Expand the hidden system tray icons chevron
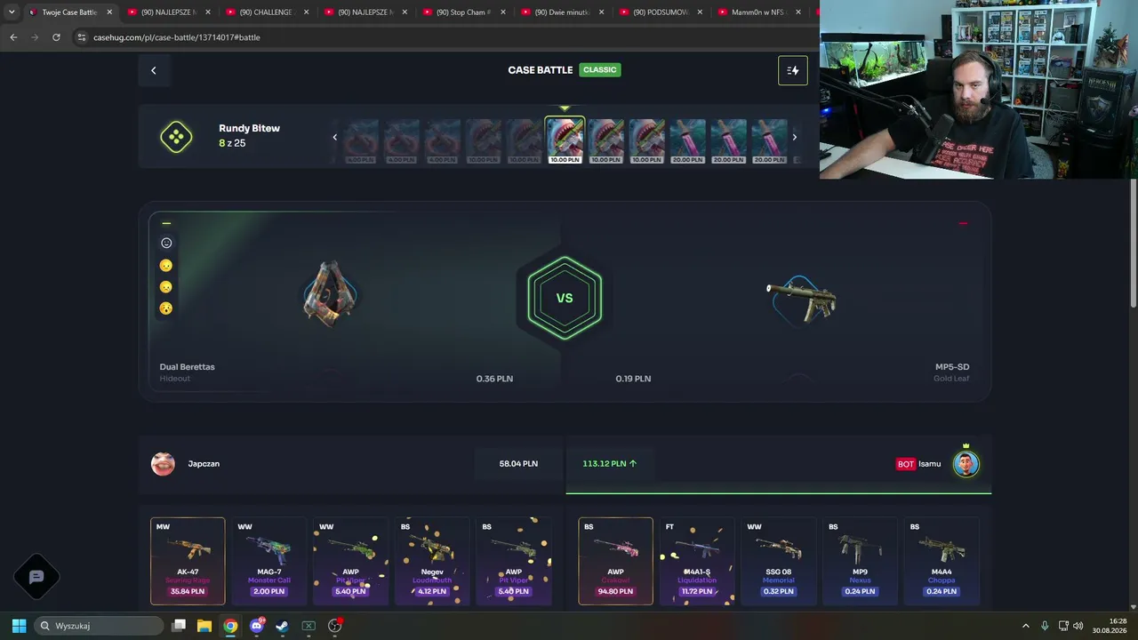Image resolution: width=1138 pixels, height=640 pixels. click(x=1025, y=626)
